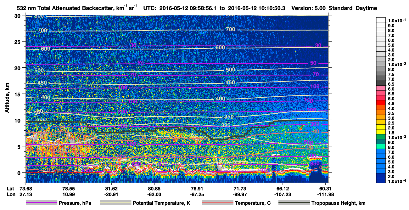The image size is (409, 210).
Task: Click longitude value '-107.23'
Action: tap(283, 194)
